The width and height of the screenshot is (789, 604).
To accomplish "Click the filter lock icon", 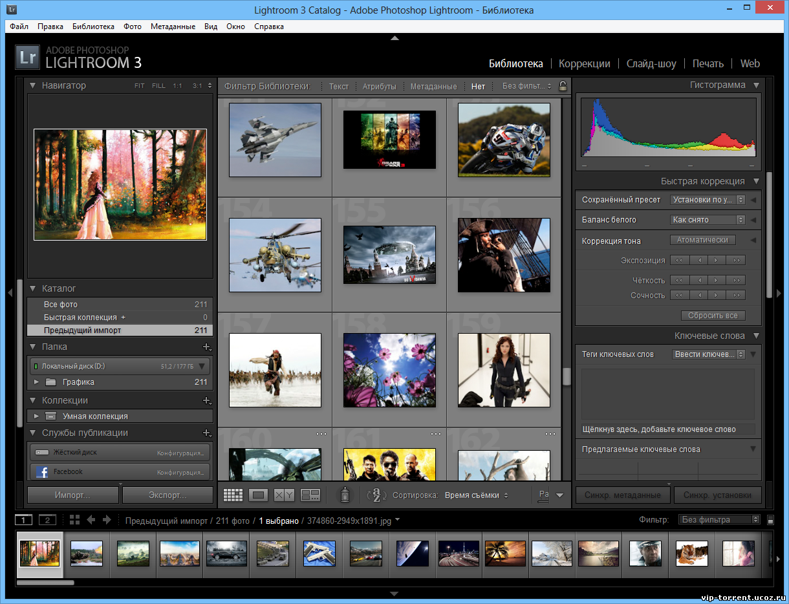I will (563, 86).
